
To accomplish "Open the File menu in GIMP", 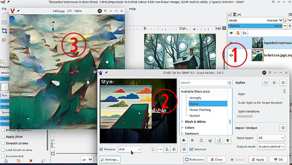I will point(4,9).
